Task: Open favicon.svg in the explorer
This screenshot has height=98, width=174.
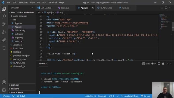Action: tap(20, 30)
